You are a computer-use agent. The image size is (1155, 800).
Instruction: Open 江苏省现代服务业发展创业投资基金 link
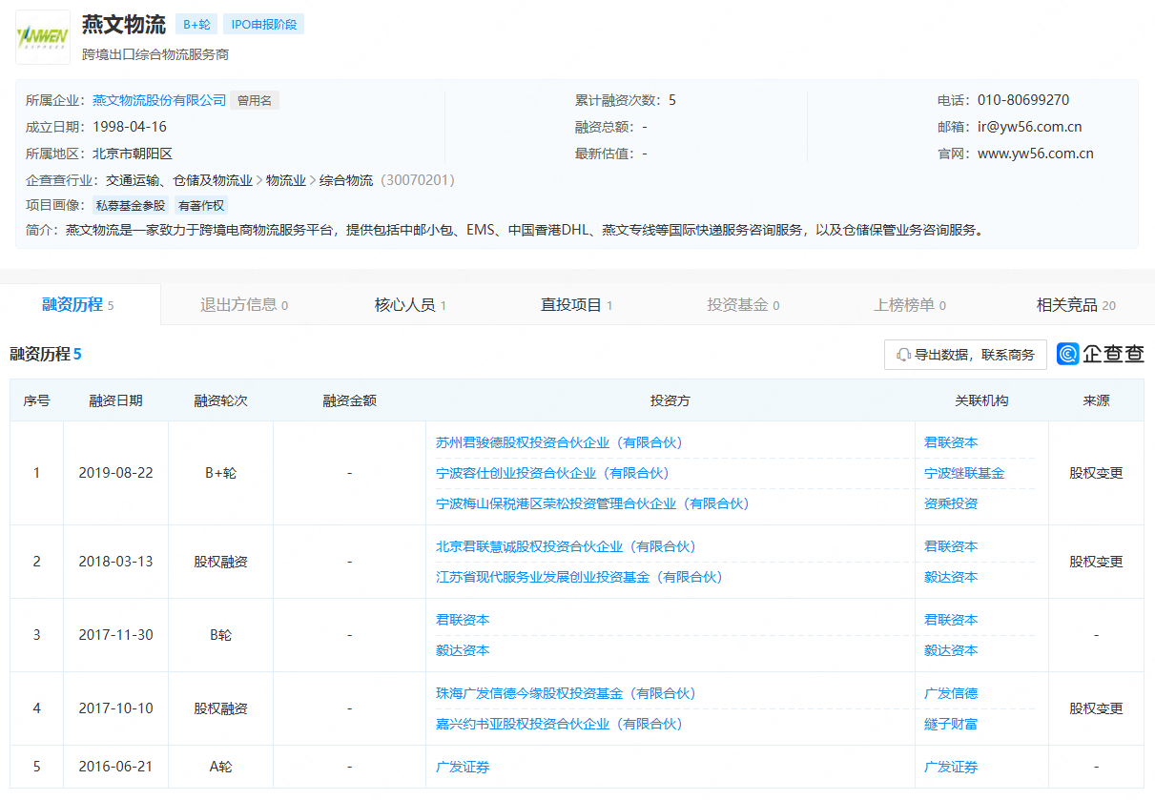pos(579,577)
